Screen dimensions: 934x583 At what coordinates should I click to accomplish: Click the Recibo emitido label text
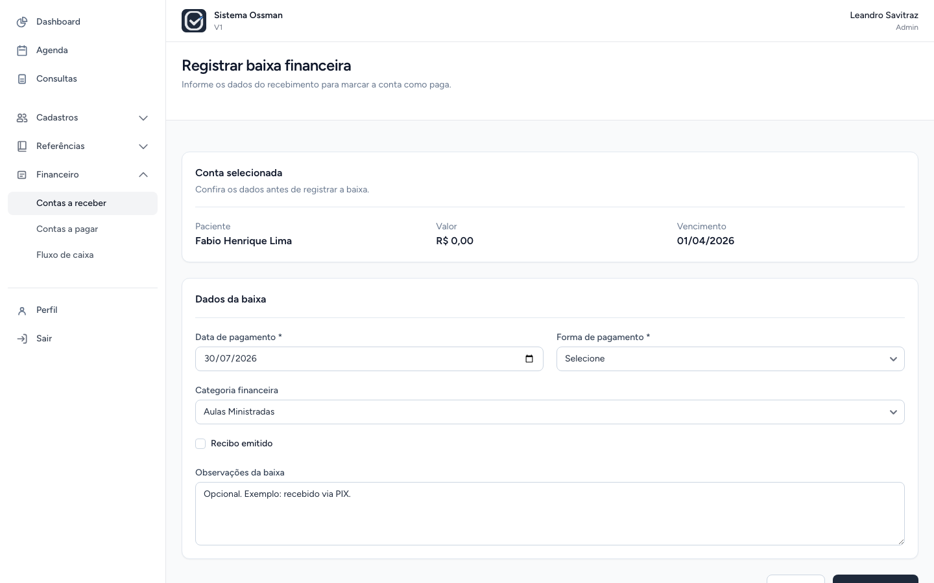click(x=241, y=444)
